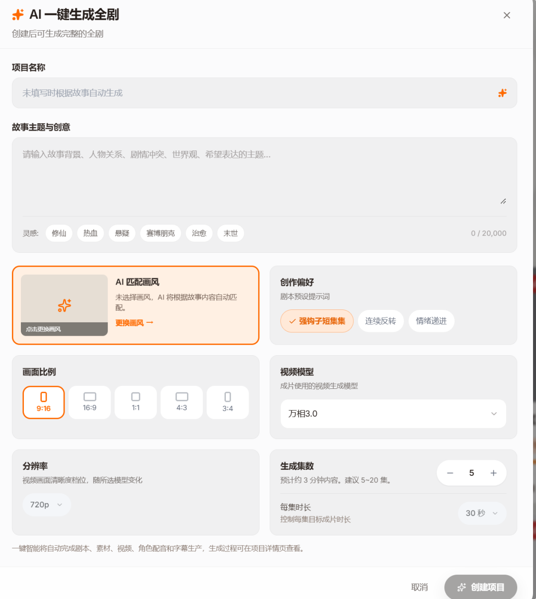Toggle the 强钩子短集集 preference
Image resolution: width=536 pixels, height=599 pixels.
tap(317, 321)
